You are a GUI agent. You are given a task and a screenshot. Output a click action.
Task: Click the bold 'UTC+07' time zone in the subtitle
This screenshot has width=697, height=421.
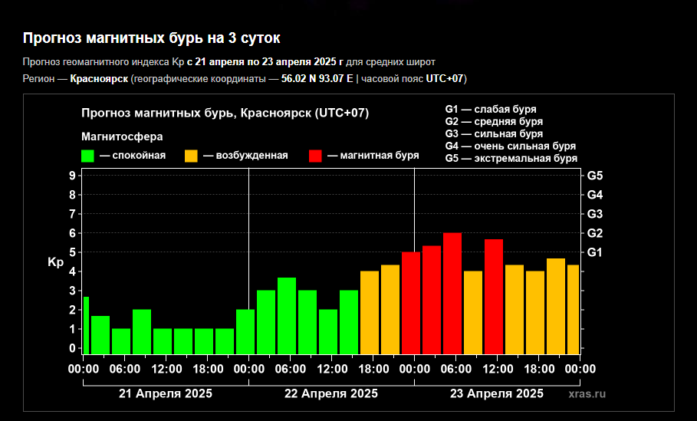(445, 79)
